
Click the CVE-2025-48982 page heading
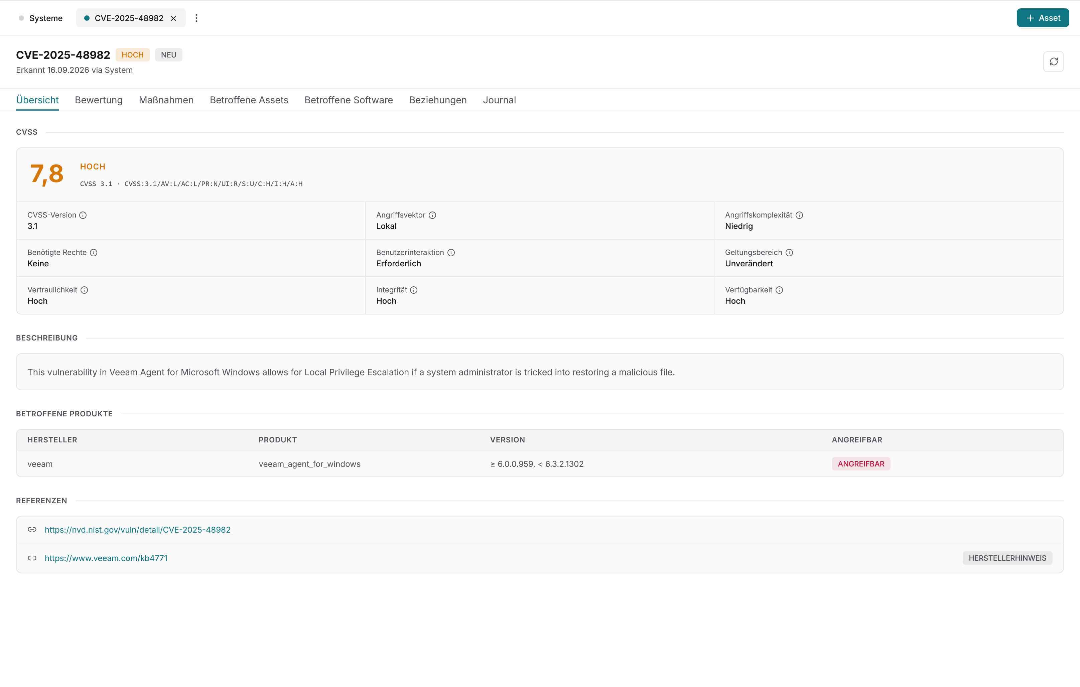pos(63,55)
